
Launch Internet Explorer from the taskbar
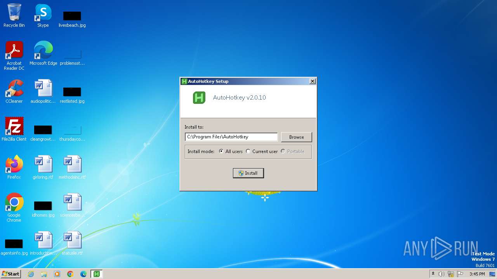31,274
